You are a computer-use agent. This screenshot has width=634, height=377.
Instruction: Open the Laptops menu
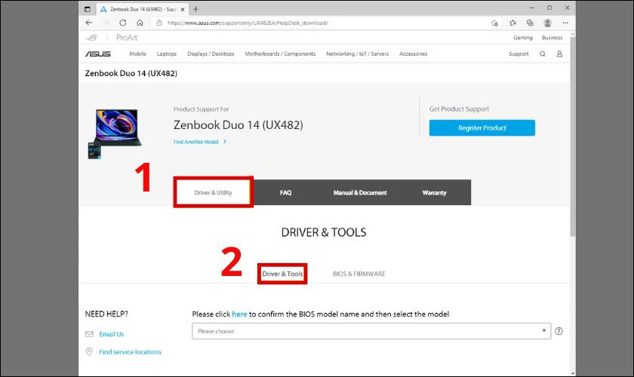(x=167, y=54)
